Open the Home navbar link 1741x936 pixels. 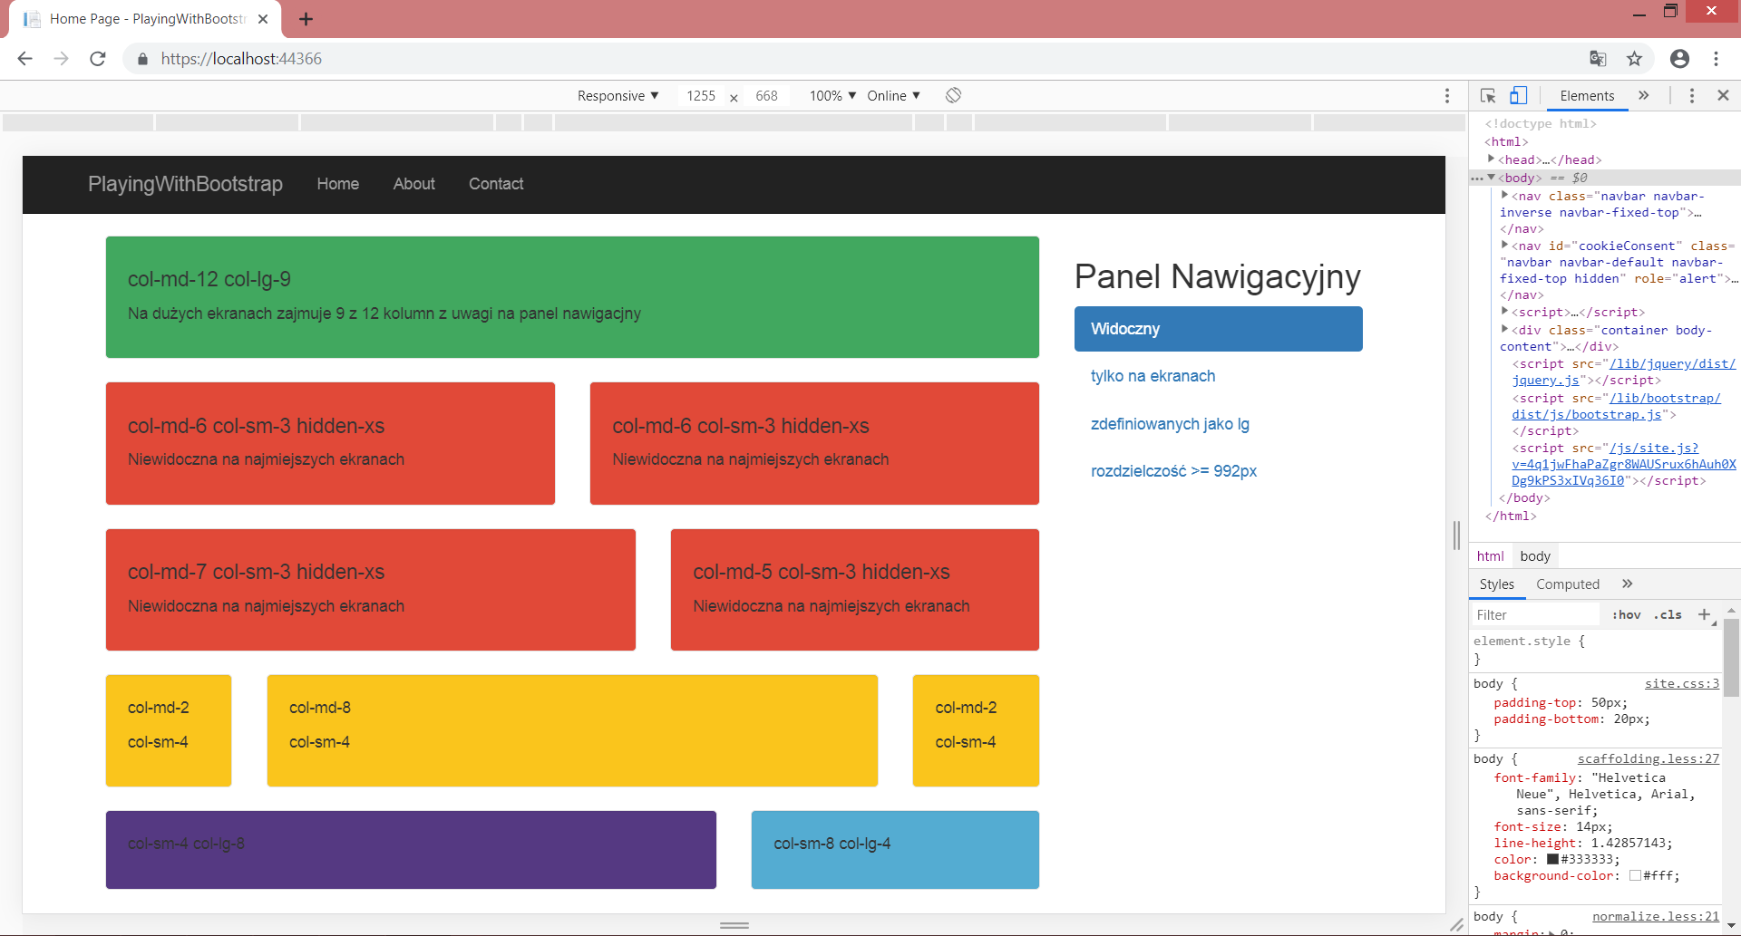click(338, 184)
